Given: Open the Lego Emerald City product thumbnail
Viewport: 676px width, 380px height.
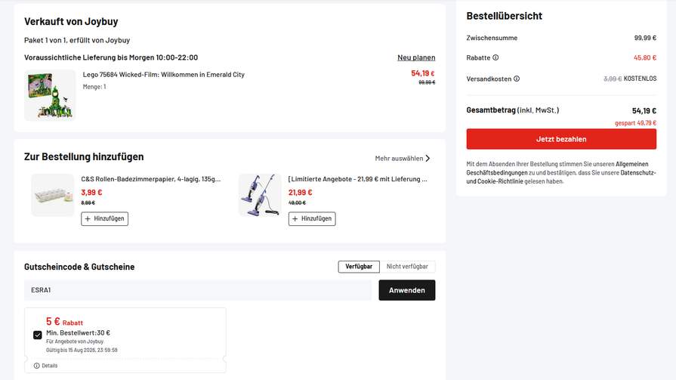Looking at the screenshot, I should point(50,95).
